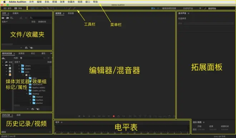Open the 窗口 menu in the menu bar
This screenshot has width=236, height=138.
[x=88, y=2]
